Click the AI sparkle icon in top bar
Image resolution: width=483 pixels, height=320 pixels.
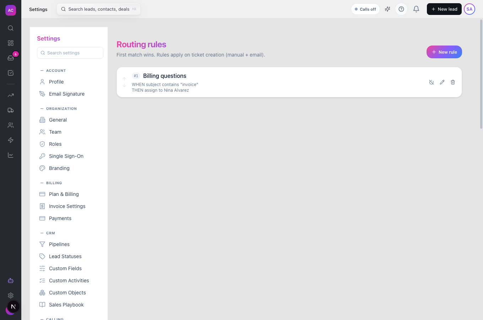coord(387,9)
